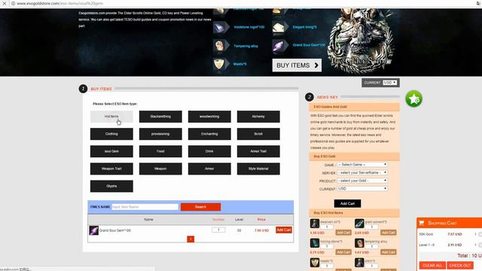Click the mastic shield icon in hot items

[315, 263]
